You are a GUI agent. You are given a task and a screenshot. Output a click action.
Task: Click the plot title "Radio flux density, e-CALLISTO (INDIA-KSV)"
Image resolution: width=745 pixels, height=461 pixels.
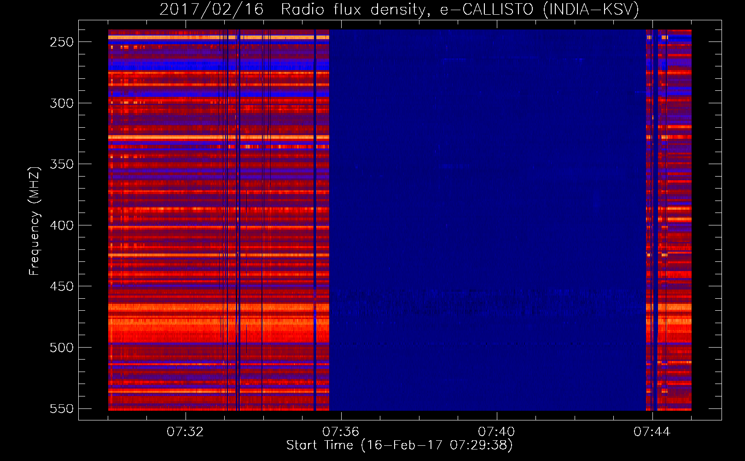pos(460,10)
